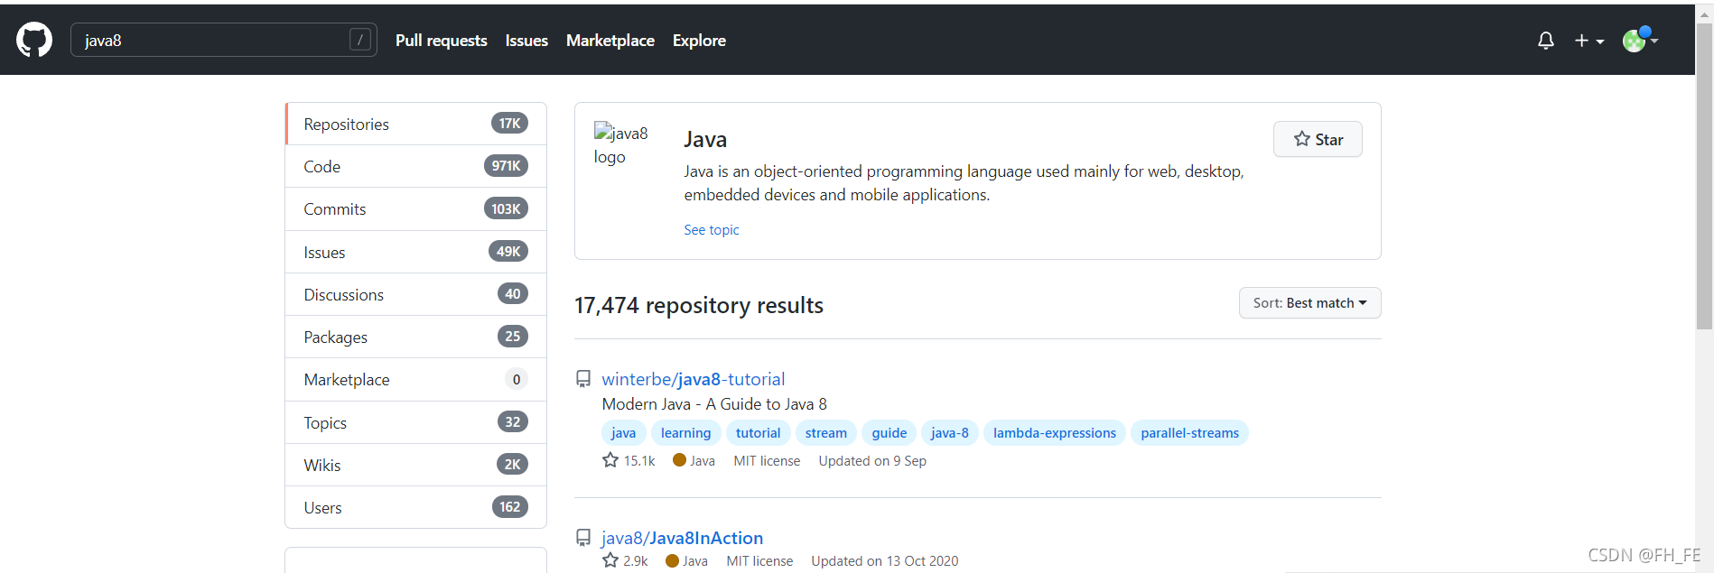Open the user avatar menu
Screen dimensions: 1714x573
[x=1640, y=41]
